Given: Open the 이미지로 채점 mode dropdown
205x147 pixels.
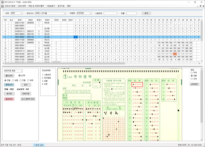Looking at the screenshot, I should [x=13, y=71].
